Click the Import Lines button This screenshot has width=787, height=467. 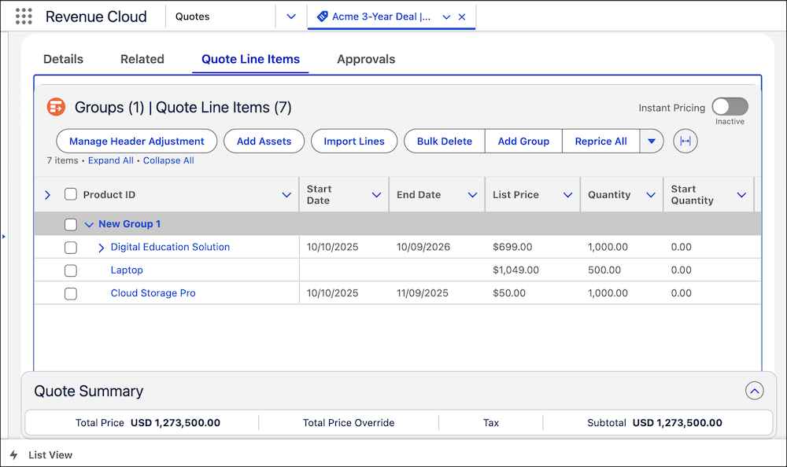[x=354, y=141]
